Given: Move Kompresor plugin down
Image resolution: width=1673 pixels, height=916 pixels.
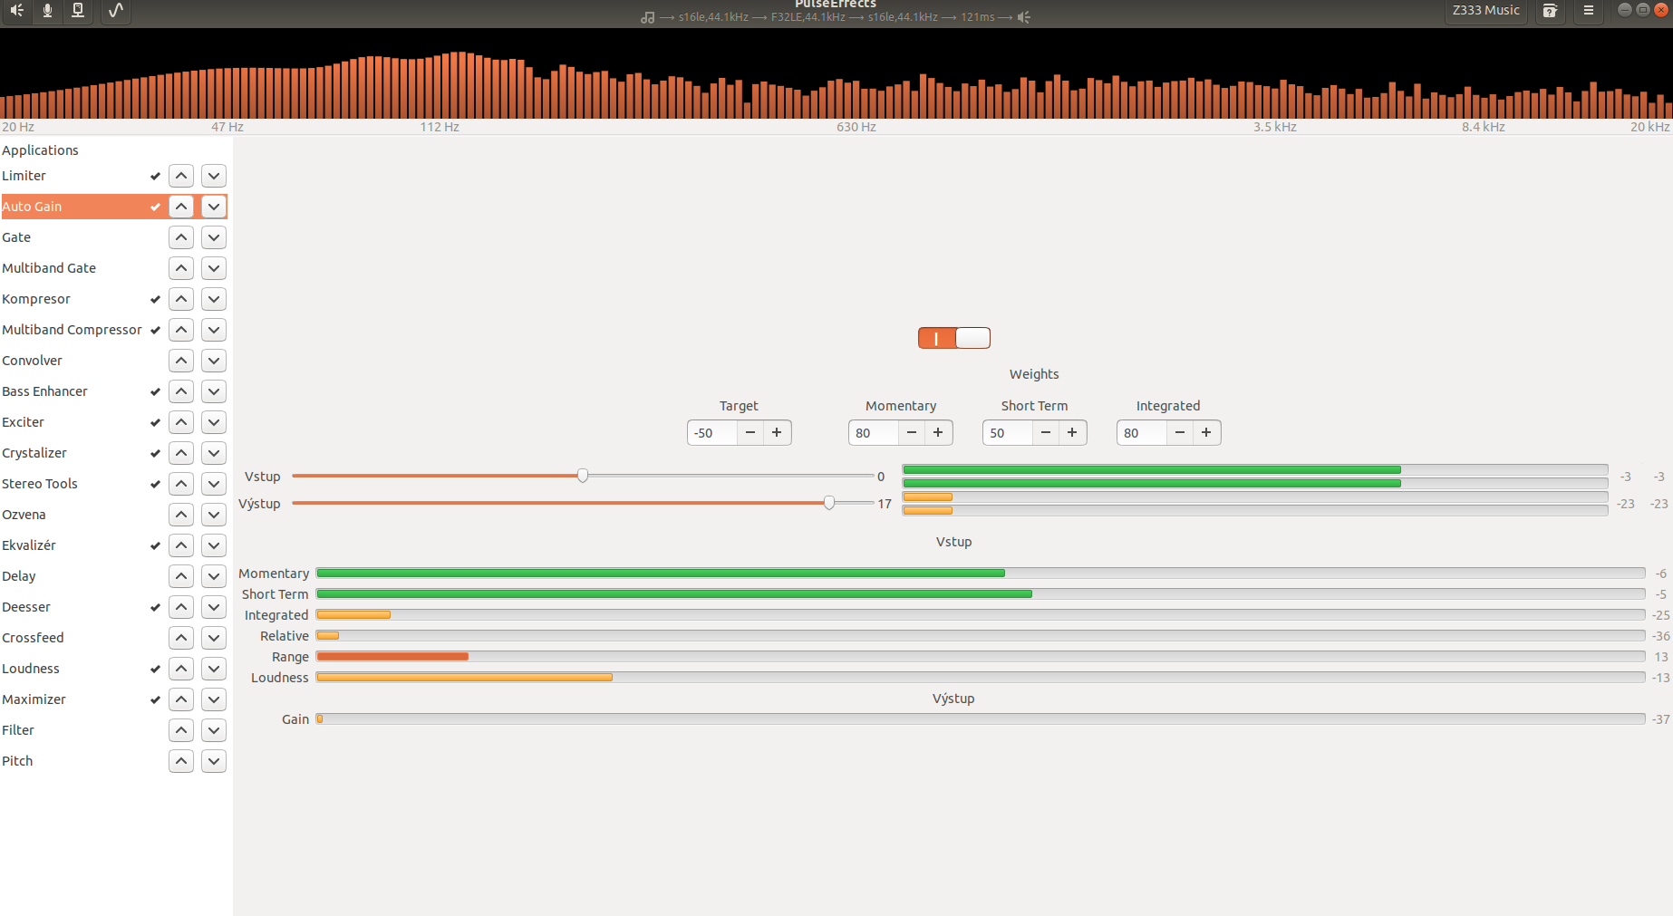Looking at the screenshot, I should pos(214,299).
